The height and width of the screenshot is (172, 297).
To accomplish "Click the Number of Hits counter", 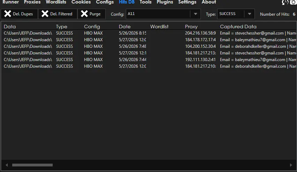I will tap(277, 14).
